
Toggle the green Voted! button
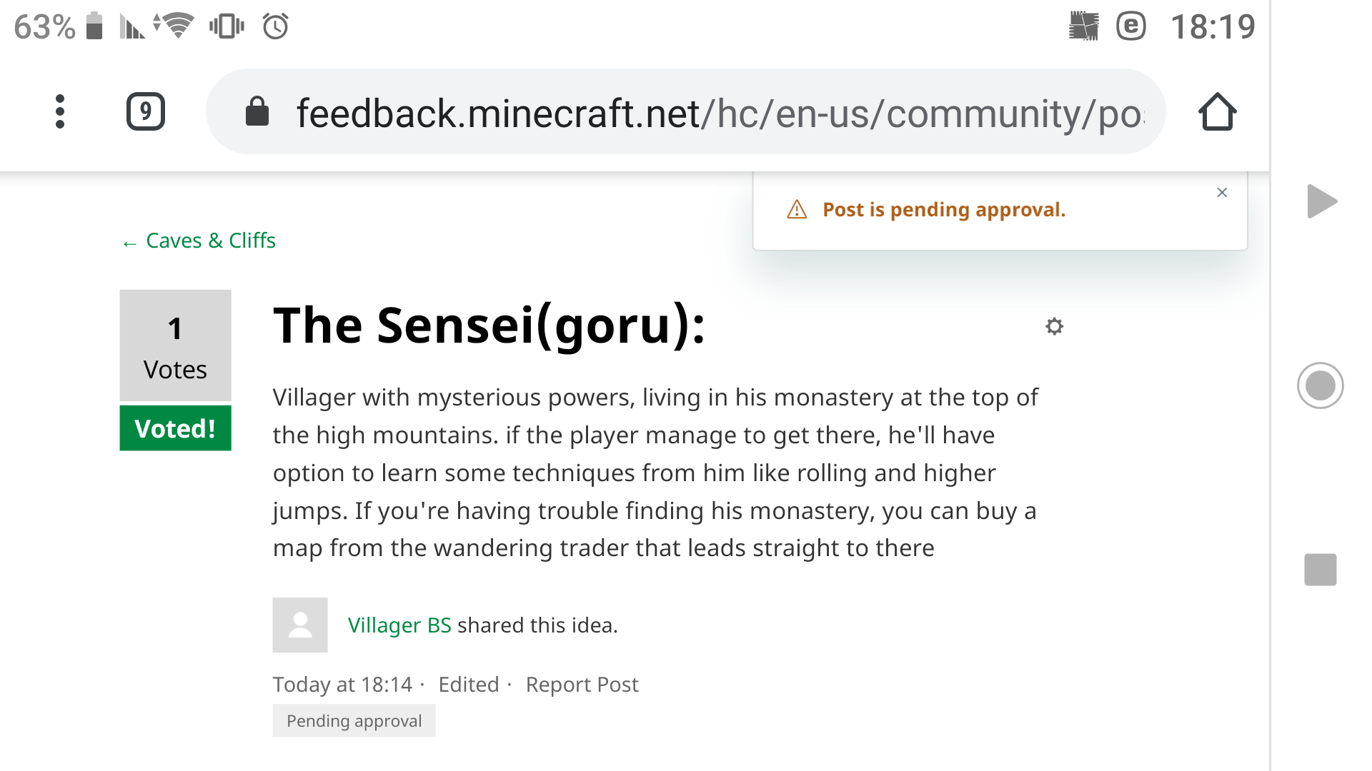point(175,428)
